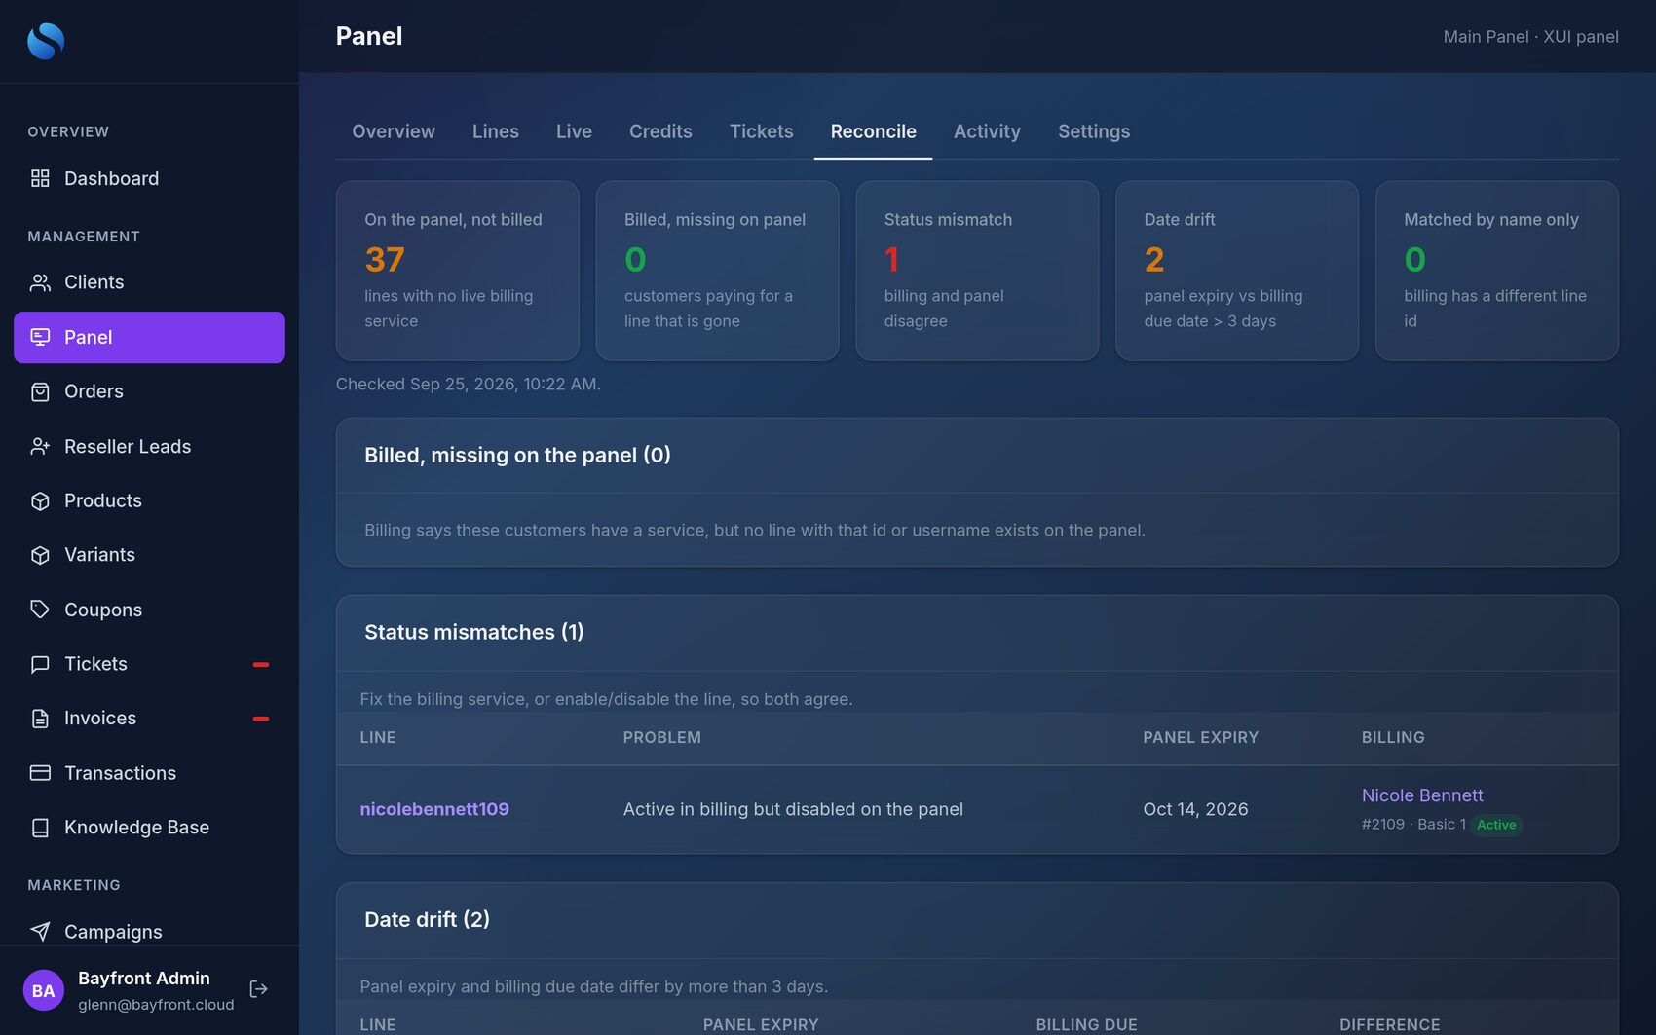Click the "Billed, missing on panel" card
The image size is (1656, 1035).
pyautogui.click(x=717, y=271)
